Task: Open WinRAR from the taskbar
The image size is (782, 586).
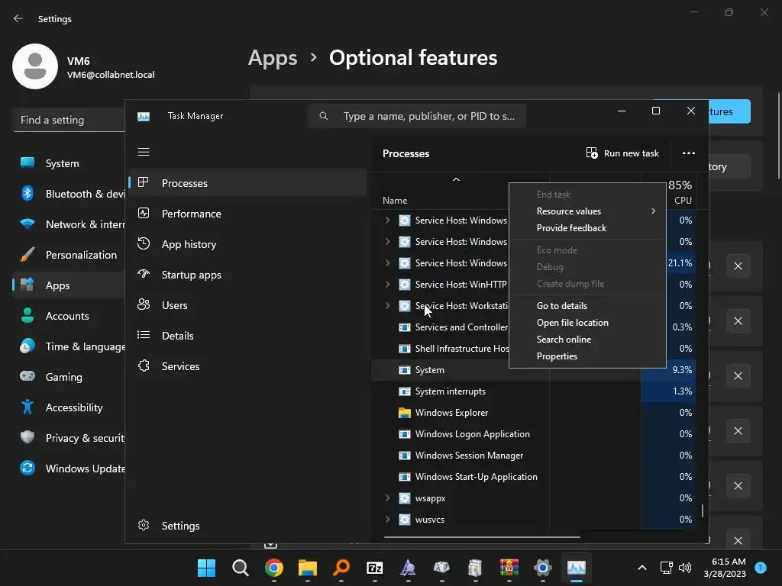Action: tap(509, 568)
